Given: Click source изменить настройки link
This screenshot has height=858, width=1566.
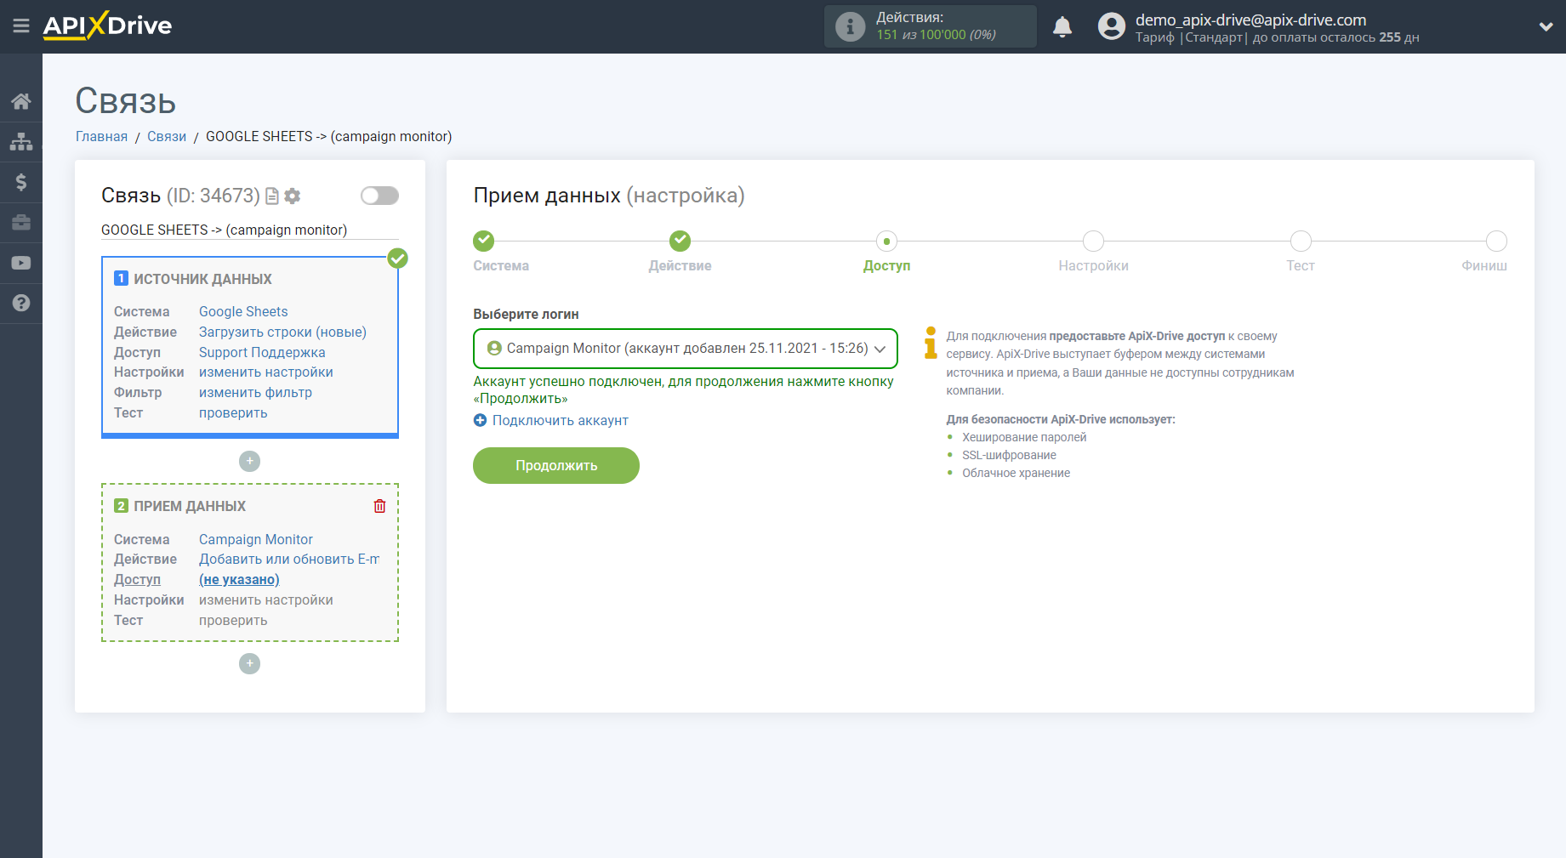Looking at the screenshot, I should pos(266,372).
